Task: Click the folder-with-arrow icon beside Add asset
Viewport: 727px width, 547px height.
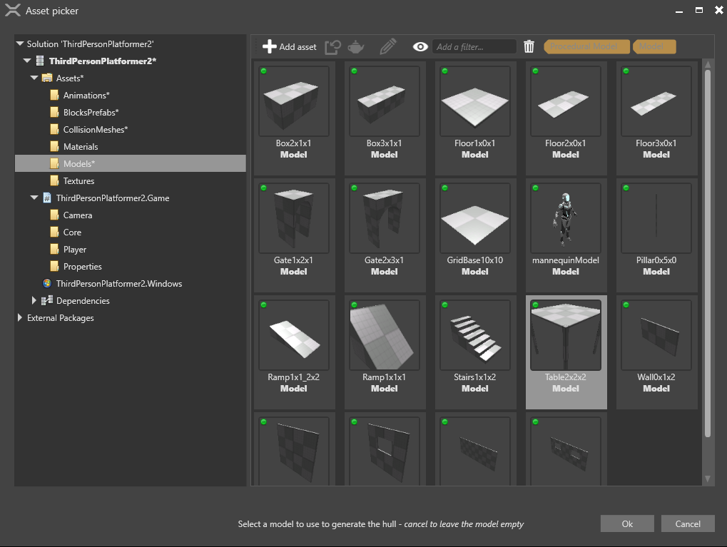Action: click(x=332, y=47)
